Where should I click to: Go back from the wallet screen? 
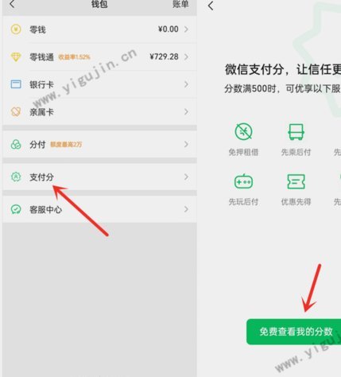click(x=12, y=4)
